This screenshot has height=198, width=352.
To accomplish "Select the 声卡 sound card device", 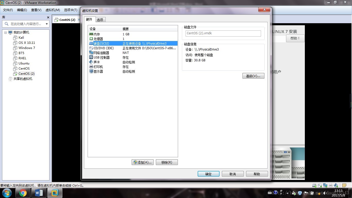I will pos(133,62).
